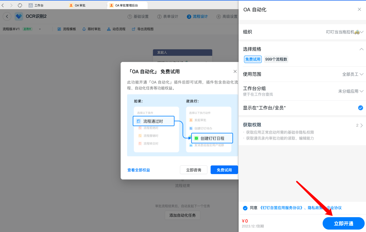Close the 免费试用 popup dialog
This screenshot has width=366, height=232.
[x=235, y=71]
